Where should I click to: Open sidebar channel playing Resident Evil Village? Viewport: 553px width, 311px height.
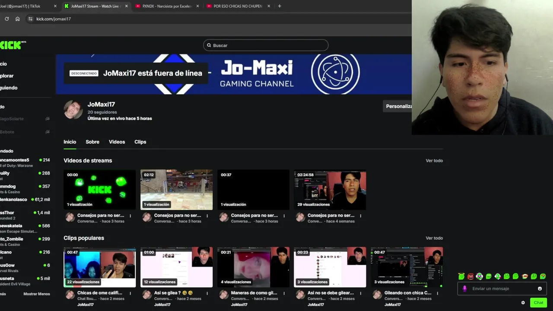coord(25,281)
